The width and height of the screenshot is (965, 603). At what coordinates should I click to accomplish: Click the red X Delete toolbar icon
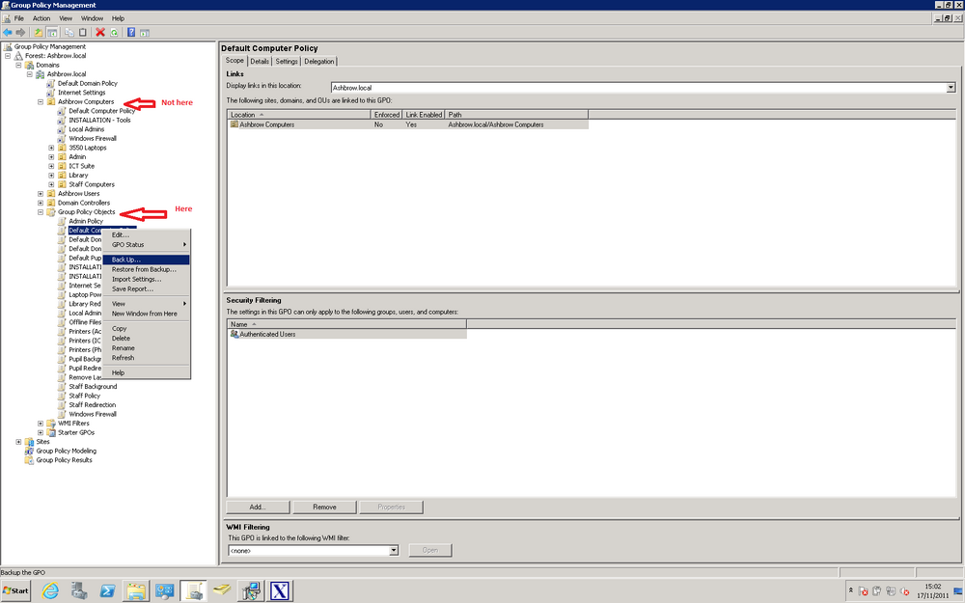tap(99, 32)
